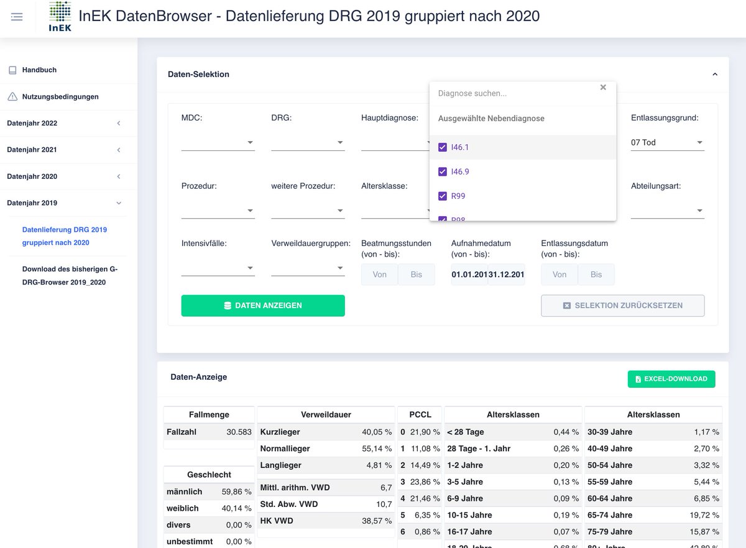The height and width of the screenshot is (548, 746).
Task: Click the Daten-Anzeige heading
Action: point(199,377)
